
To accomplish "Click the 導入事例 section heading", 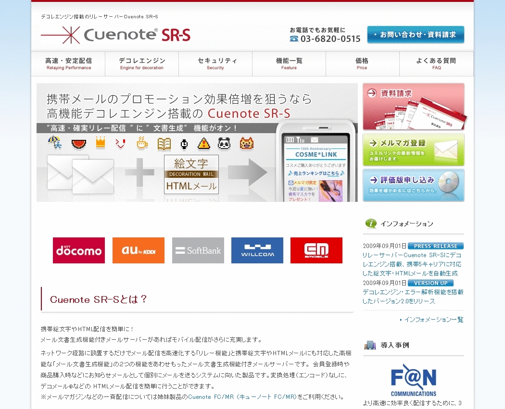I will pyautogui.click(x=395, y=345).
